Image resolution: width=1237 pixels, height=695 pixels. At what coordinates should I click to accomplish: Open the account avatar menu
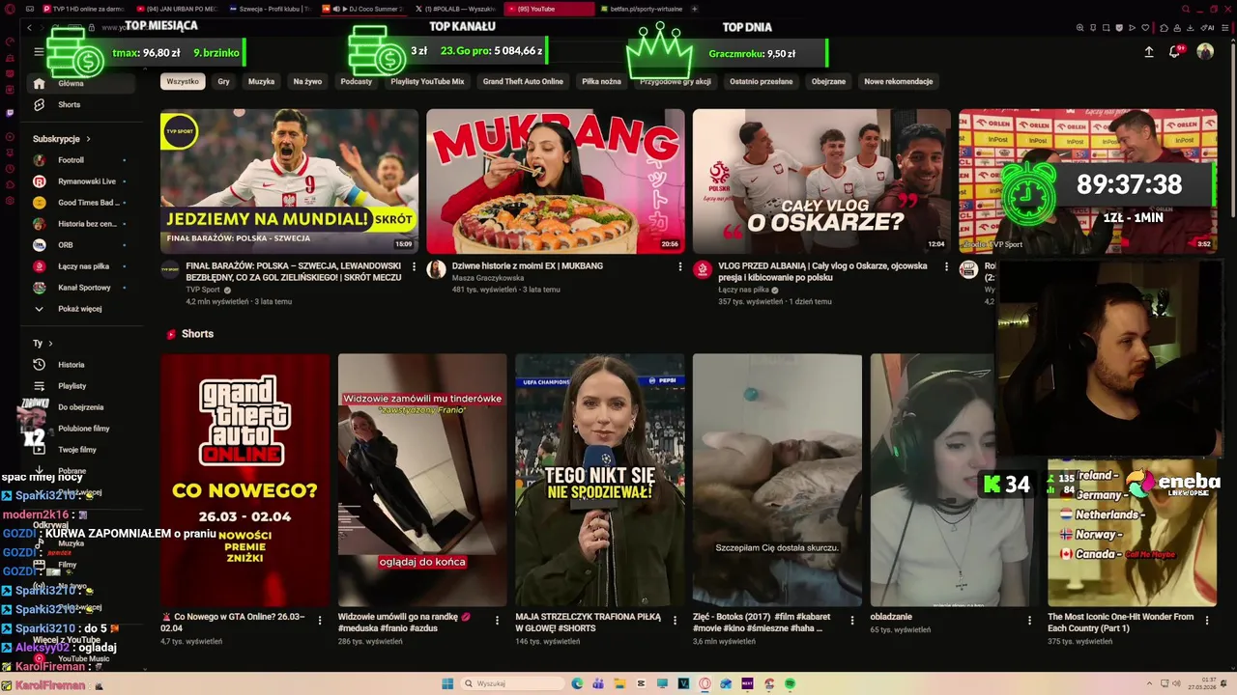click(x=1205, y=52)
